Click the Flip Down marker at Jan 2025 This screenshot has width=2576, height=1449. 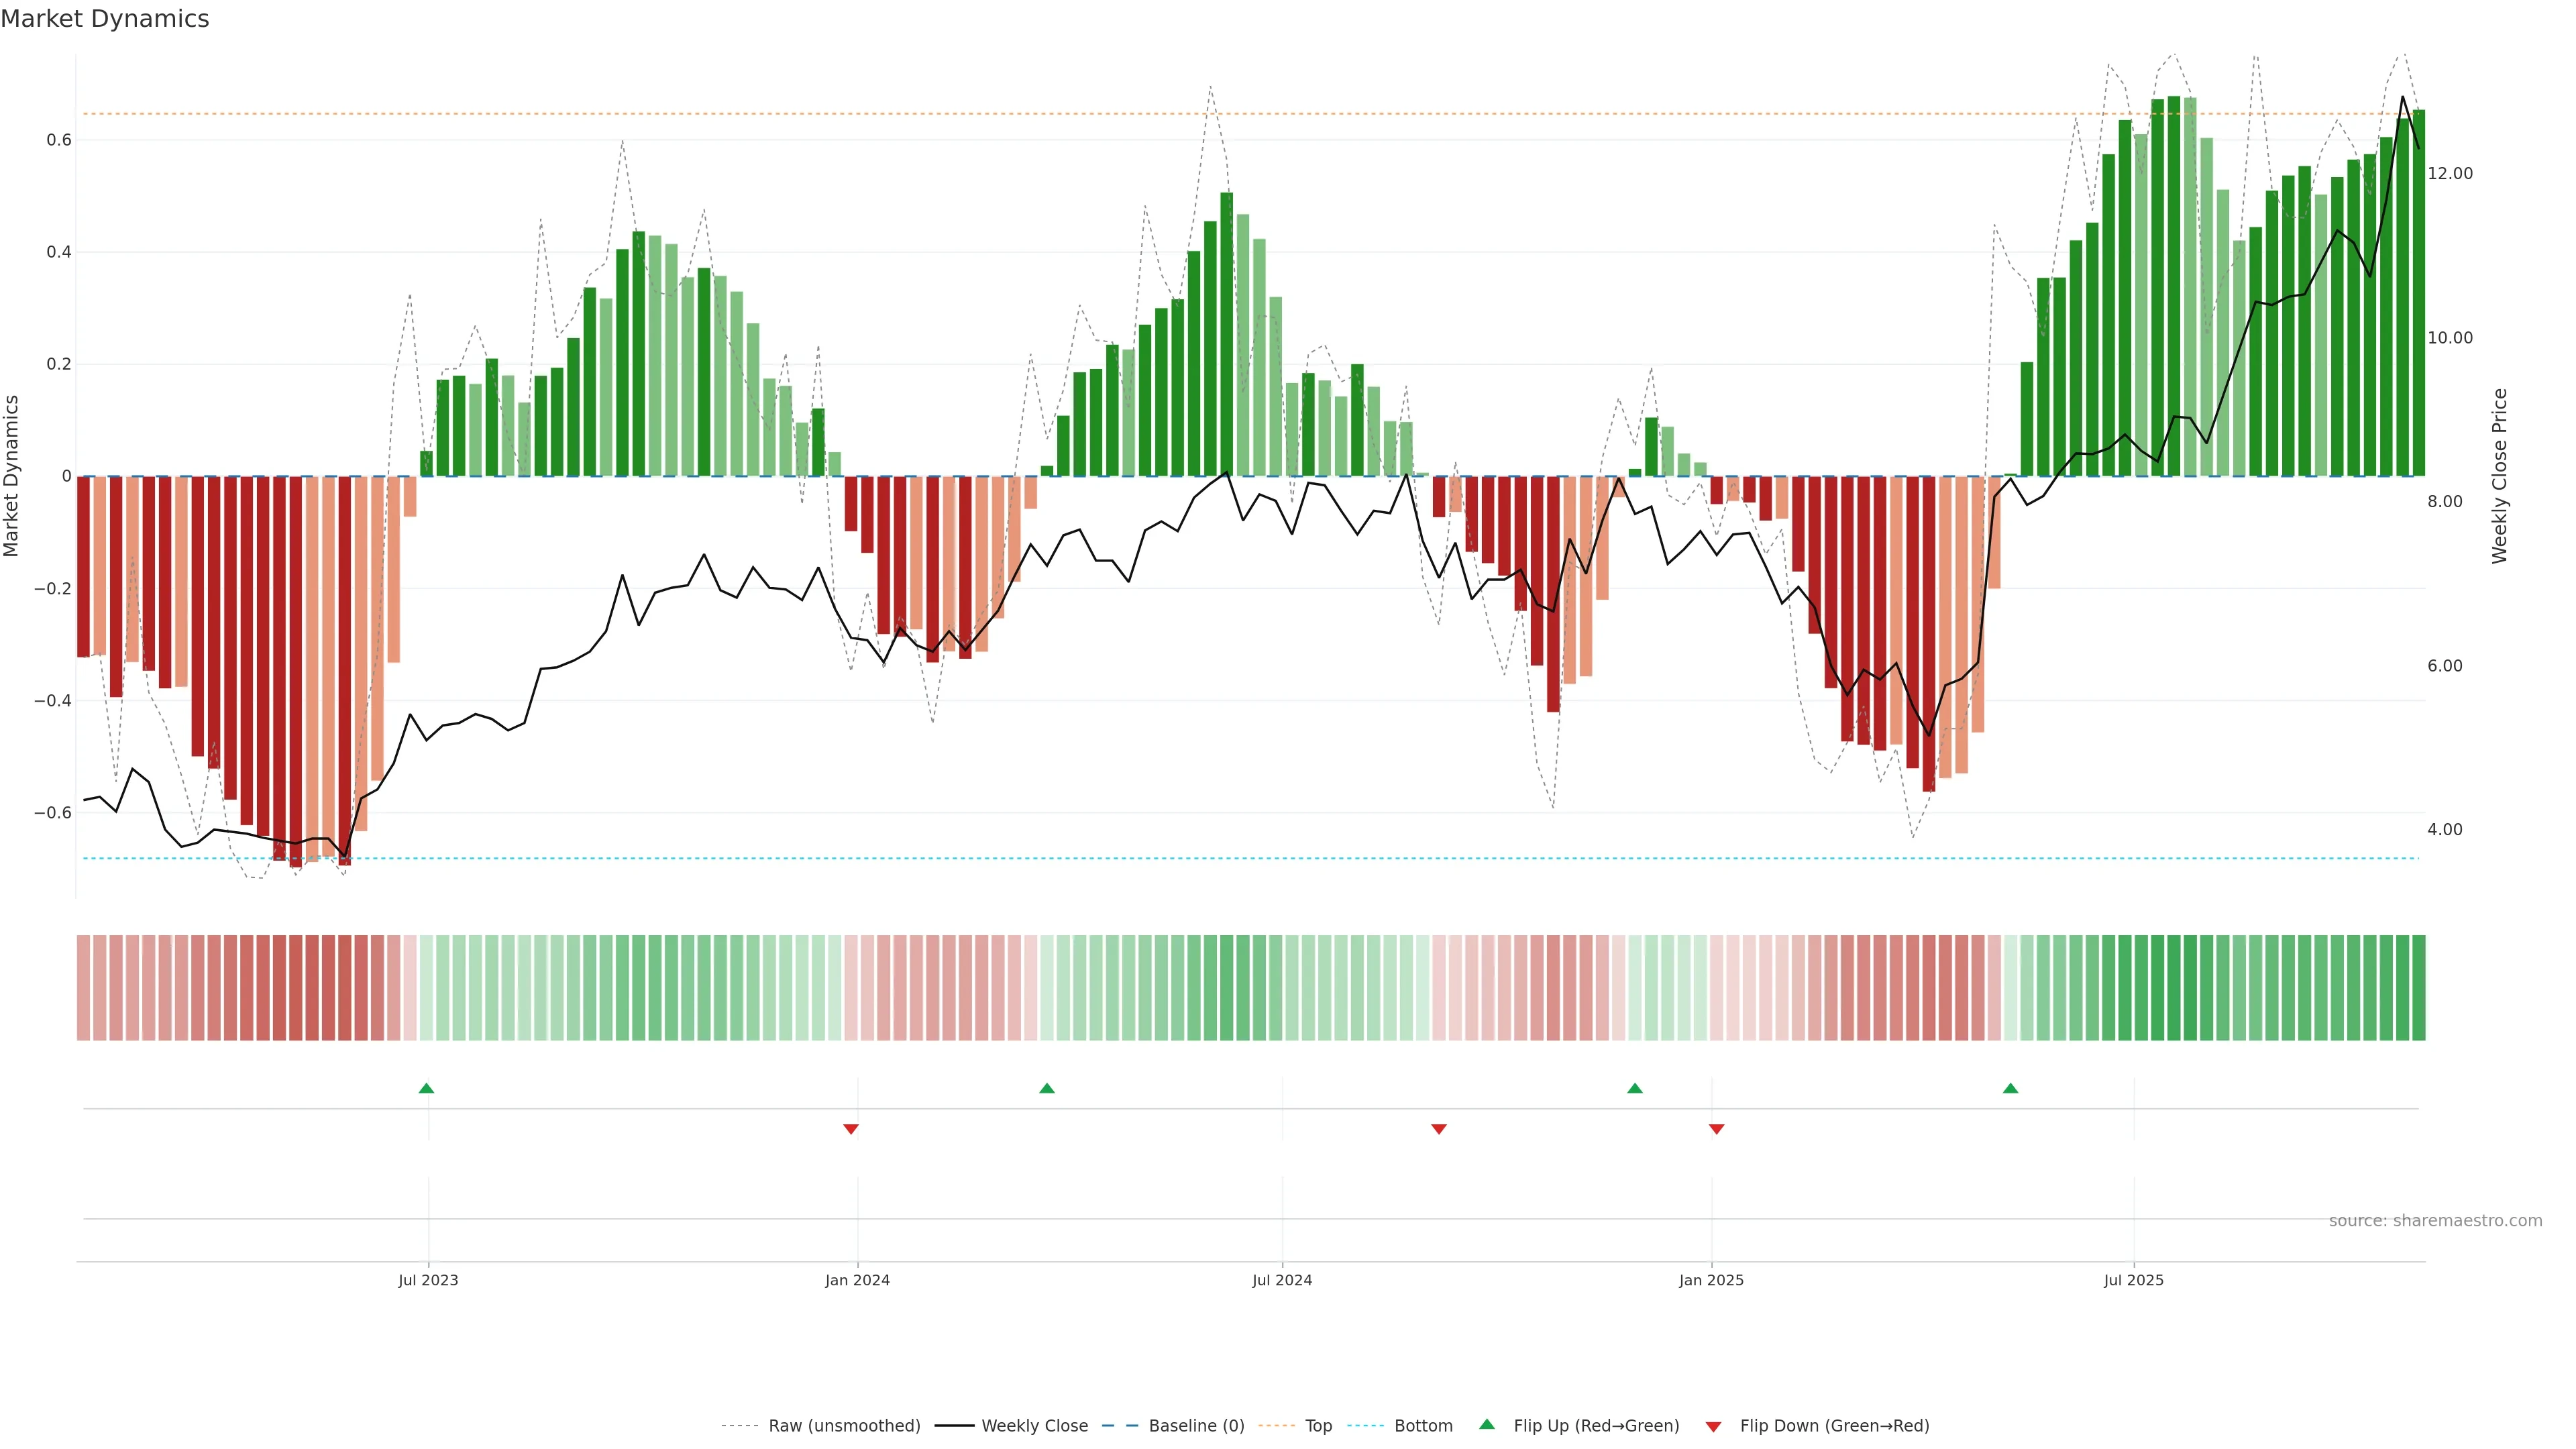pyautogui.click(x=1717, y=1129)
